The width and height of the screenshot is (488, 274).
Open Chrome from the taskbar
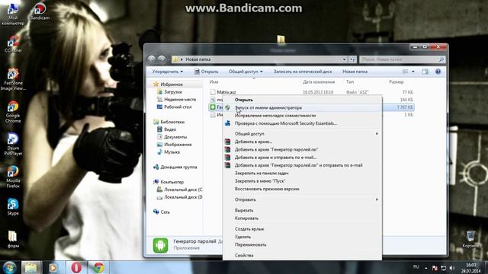pyautogui.click(x=98, y=267)
